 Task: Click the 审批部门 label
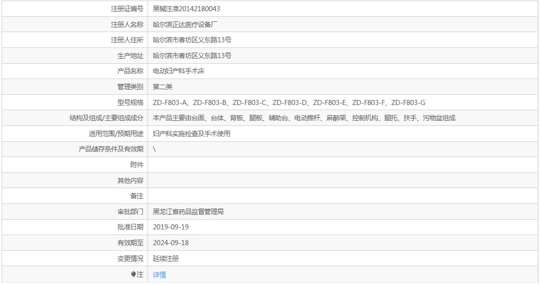click(130, 212)
